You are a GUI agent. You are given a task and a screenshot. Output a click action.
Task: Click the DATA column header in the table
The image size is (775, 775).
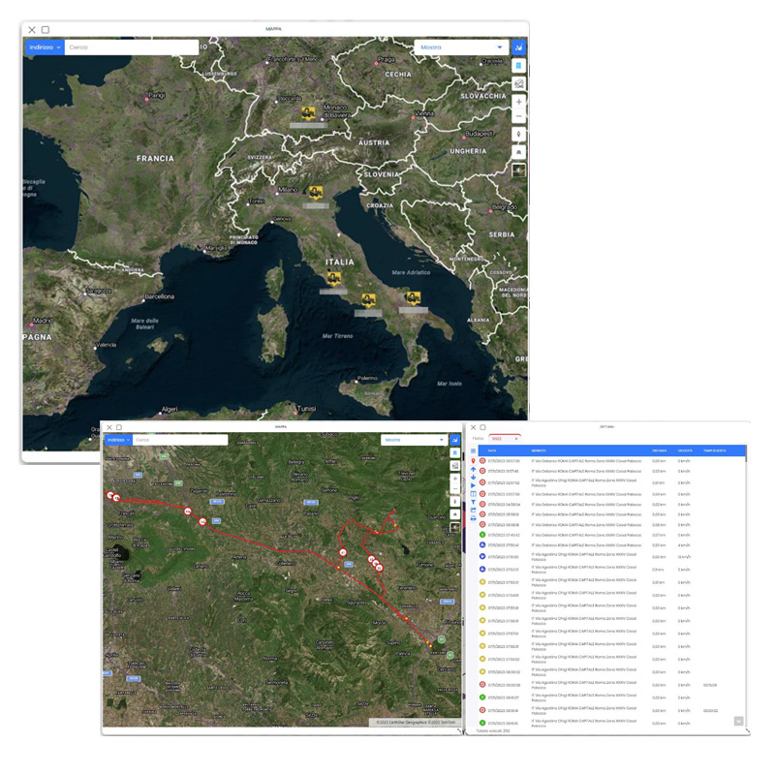(492, 450)
